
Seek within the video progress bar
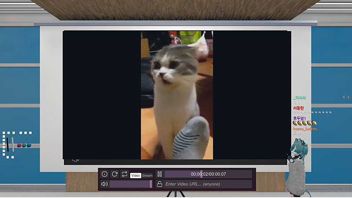208,174
